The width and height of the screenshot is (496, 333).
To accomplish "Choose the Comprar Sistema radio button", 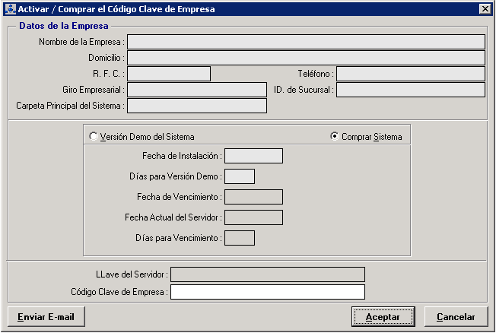I will [x=335, y=137].
